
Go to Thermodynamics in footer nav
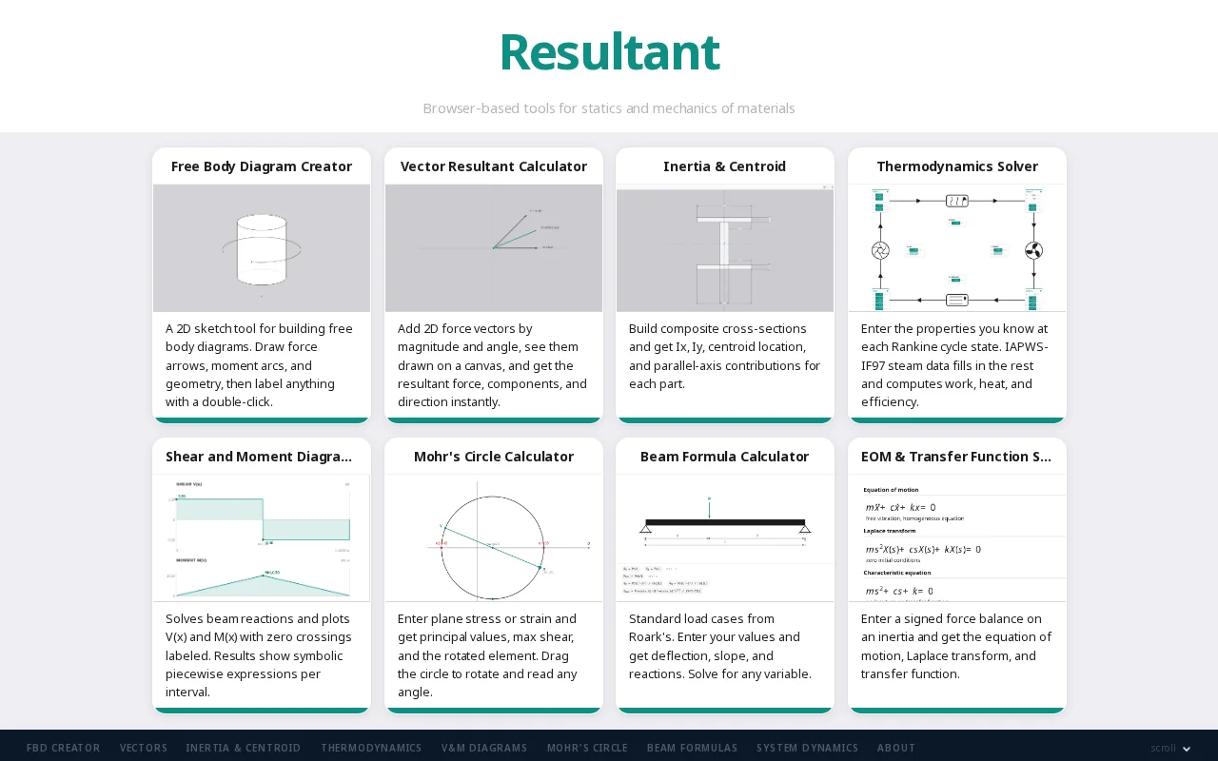[x=371, y=748]
